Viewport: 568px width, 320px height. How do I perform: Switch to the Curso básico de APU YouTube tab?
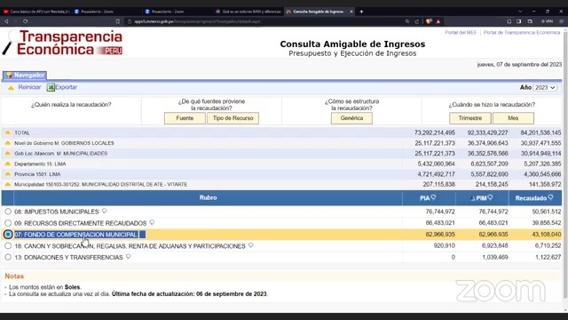point(35,12)
